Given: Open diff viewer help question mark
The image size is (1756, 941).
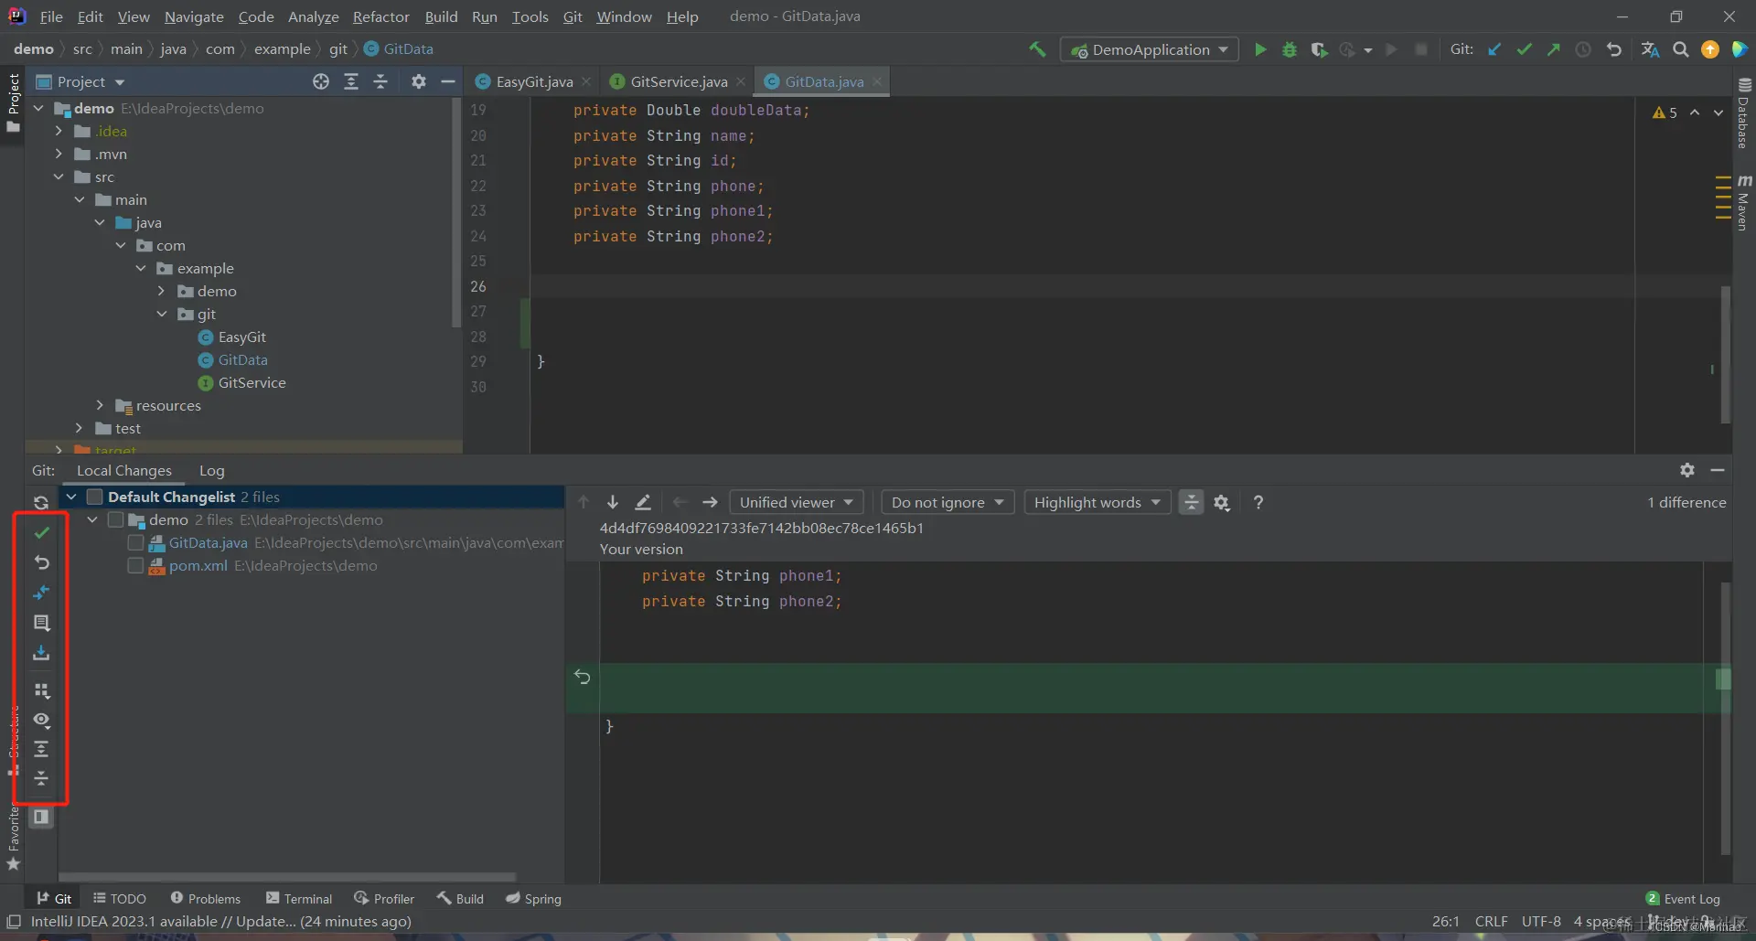Looking at the screenshot, I should [1258, 502].
